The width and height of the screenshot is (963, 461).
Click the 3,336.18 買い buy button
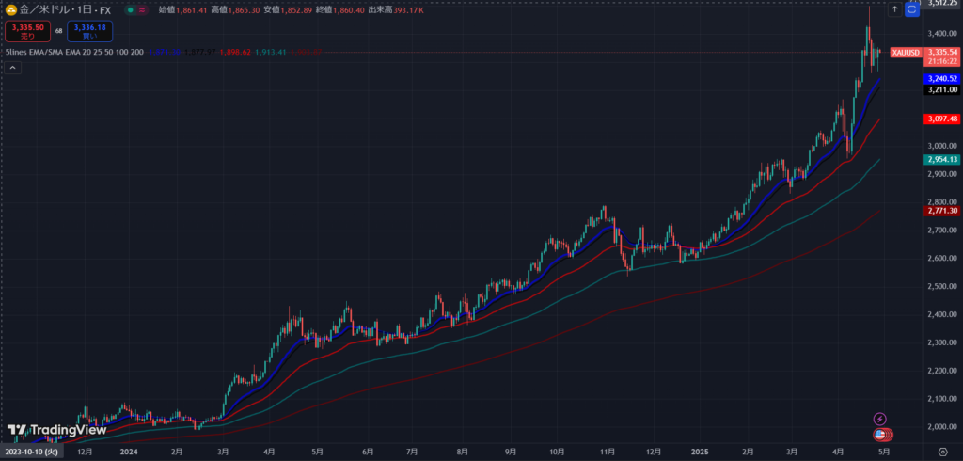(89, 31)
